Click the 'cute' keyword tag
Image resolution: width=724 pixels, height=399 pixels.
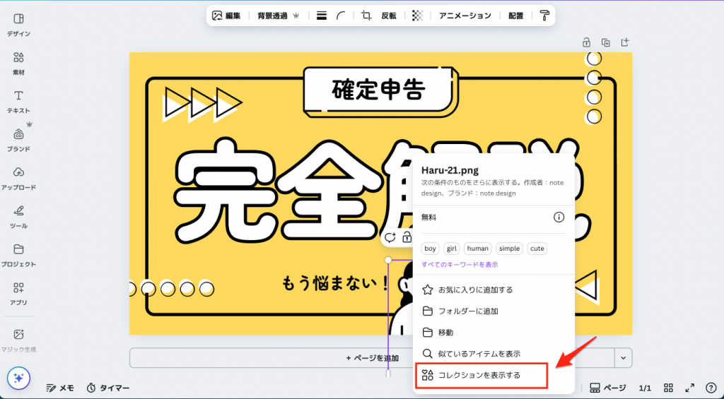click(x=537, y=249)
